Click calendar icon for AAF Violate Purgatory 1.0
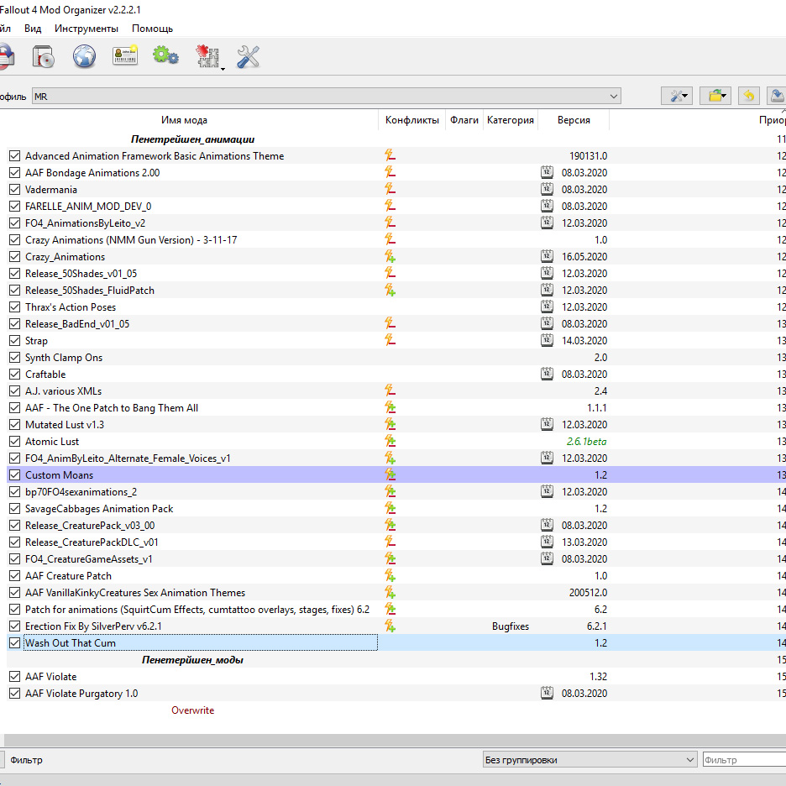Image resolution: width=786 pixels, height=786 pixels. click(x=547, y=694)
